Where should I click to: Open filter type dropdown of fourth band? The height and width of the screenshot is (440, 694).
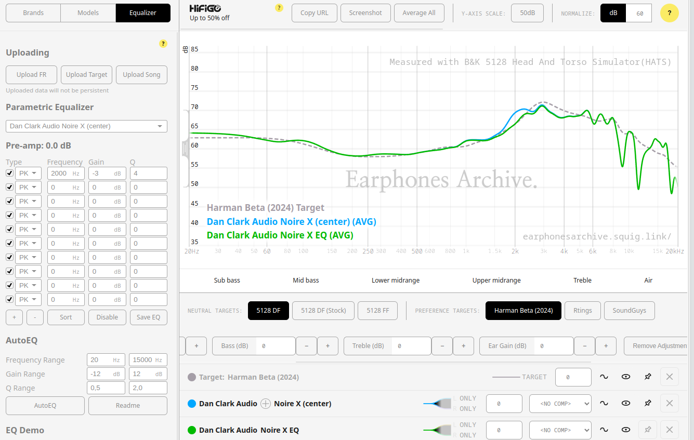[28, 215]
